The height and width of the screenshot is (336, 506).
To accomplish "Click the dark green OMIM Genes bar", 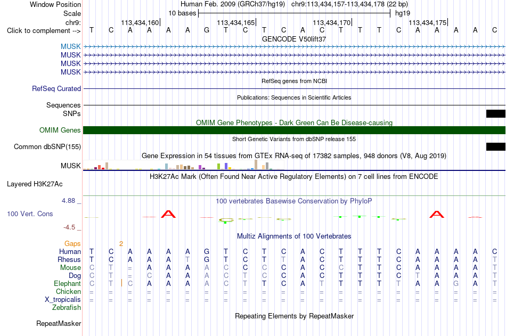I will click(x=295, y=130).
